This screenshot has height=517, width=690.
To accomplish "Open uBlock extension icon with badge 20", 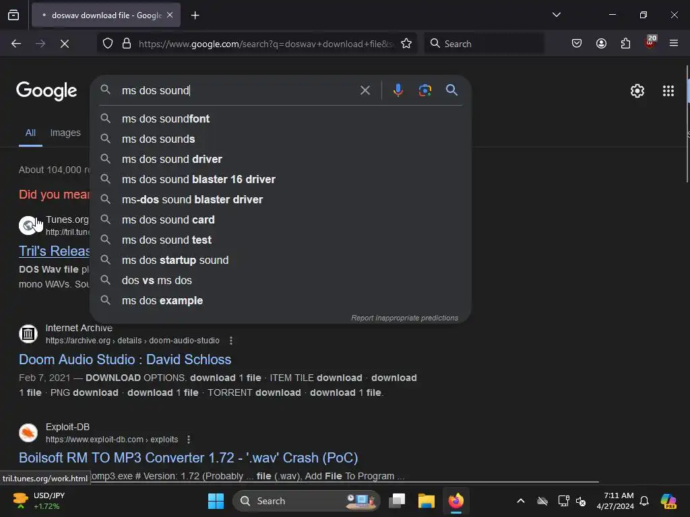I will (650, 42).
